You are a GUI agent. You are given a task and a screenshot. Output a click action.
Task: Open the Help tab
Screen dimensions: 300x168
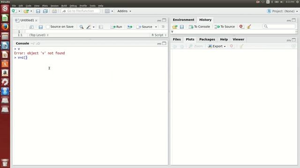(x=224, y=39)
